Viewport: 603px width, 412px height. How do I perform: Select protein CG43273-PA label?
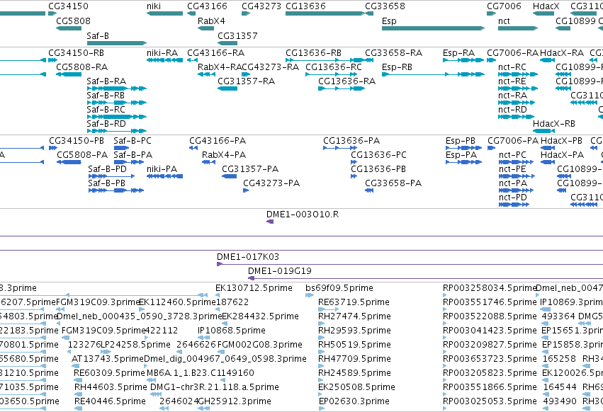tap(271, 183)
